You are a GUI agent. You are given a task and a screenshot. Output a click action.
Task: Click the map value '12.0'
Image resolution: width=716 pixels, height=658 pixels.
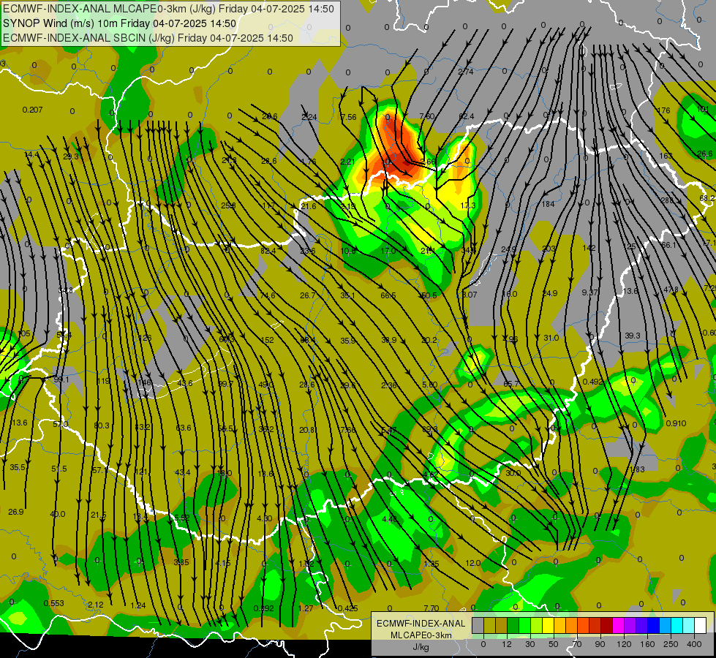[472, 563]
